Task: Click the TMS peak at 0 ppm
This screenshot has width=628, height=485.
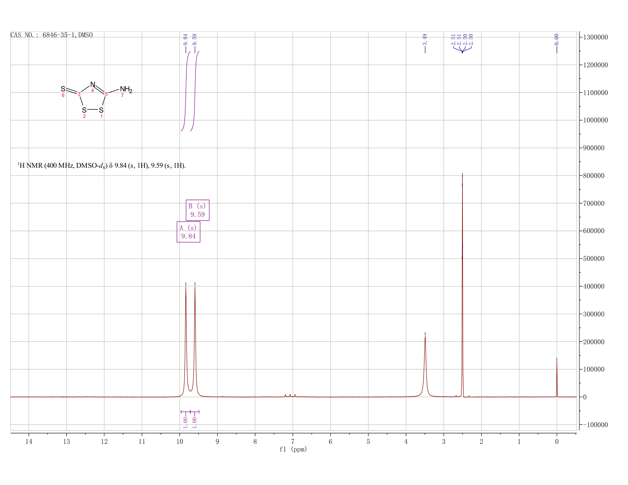Action: (x=557, y=378)
